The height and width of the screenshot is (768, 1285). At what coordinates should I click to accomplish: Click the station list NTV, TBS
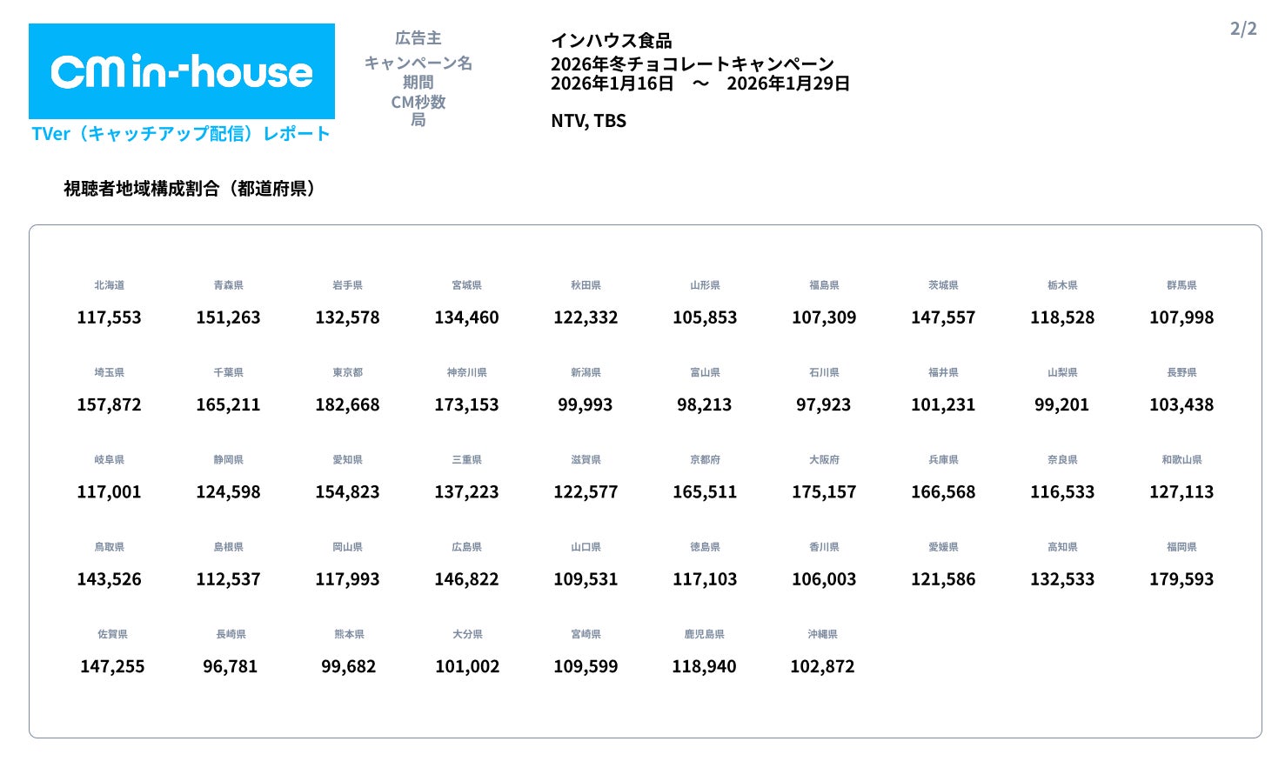pyautogui.click(x=588, y=121)
